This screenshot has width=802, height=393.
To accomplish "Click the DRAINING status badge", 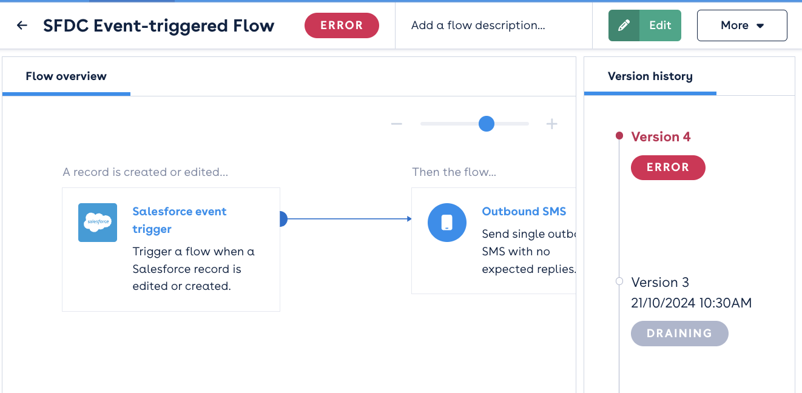I will click(x=679, y=334).
